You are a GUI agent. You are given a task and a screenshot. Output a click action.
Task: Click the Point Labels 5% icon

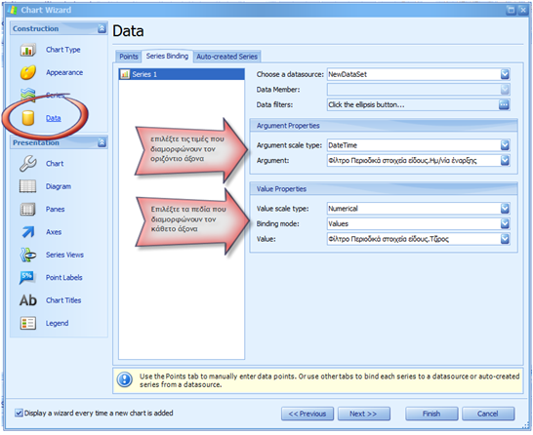(27, 277)
